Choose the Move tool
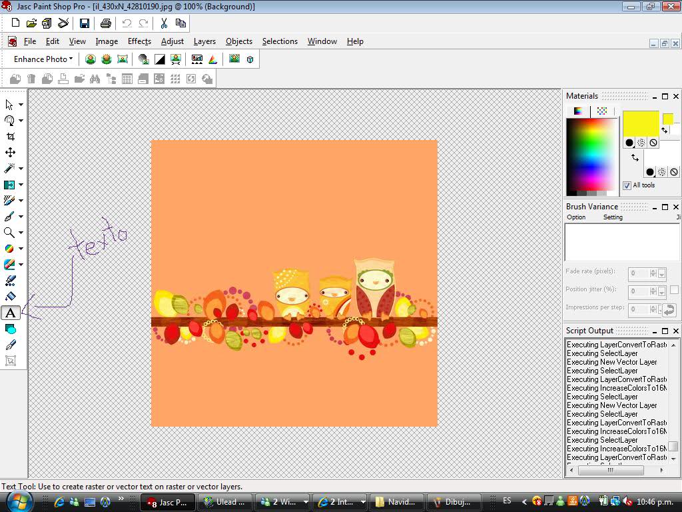 [x=10, y=153]
